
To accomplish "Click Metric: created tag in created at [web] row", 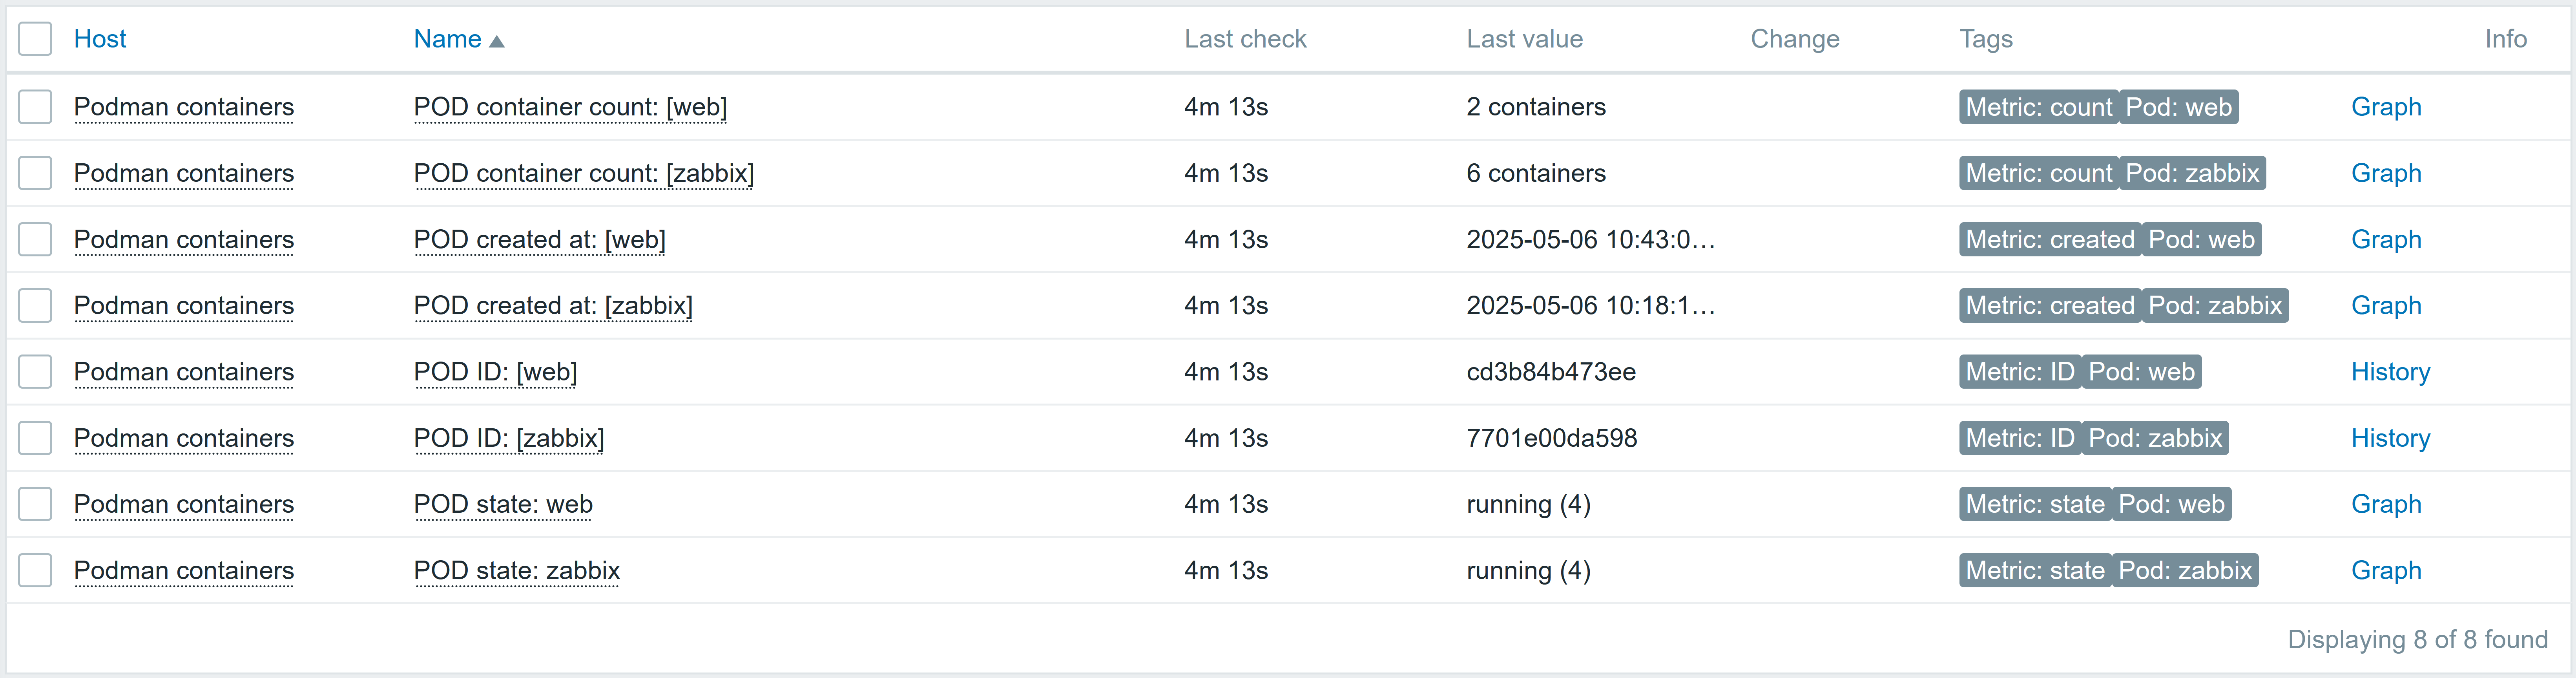I will coord(2050,239).
